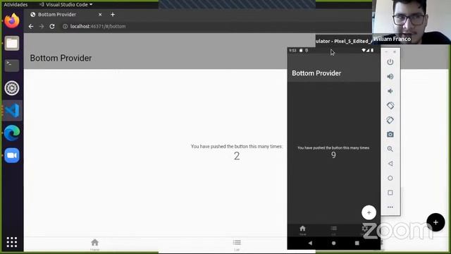The width and height of the screenshot is (451, 254).
Task: Close the emulator toolbar panel
Action: [x=395, y=52]
